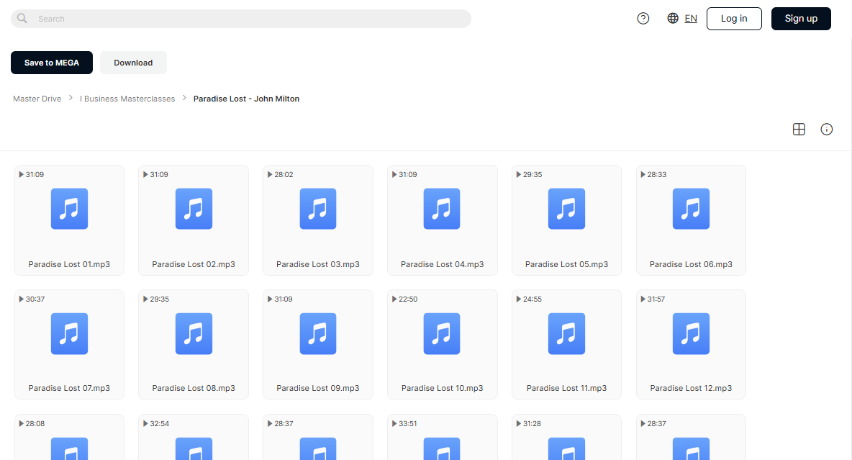The height and width of the screenshot is (460, 852).
Task: Click the Paradise Lost 11.mp3 file name
Action: coord(567,388)
